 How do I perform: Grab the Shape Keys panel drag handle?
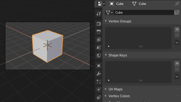[178, 55]
